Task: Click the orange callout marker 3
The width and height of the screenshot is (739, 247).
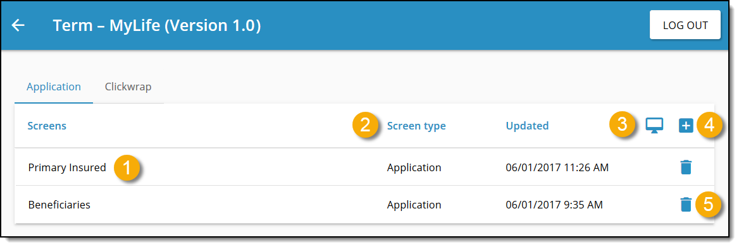Action: coord(622,125)
